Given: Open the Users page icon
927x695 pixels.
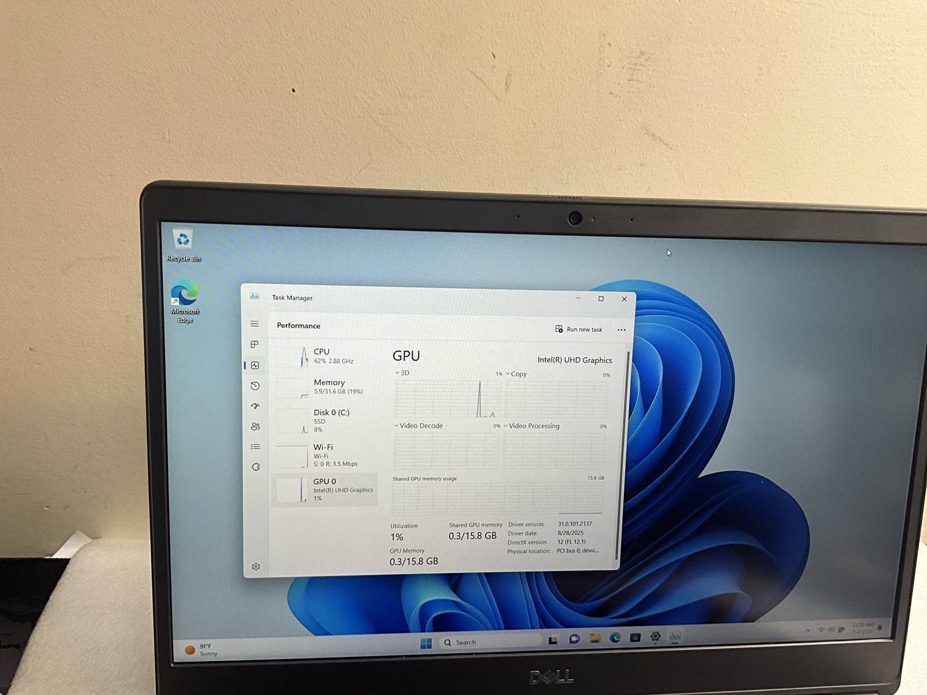Looking at the screenshot, I should 256,426.
